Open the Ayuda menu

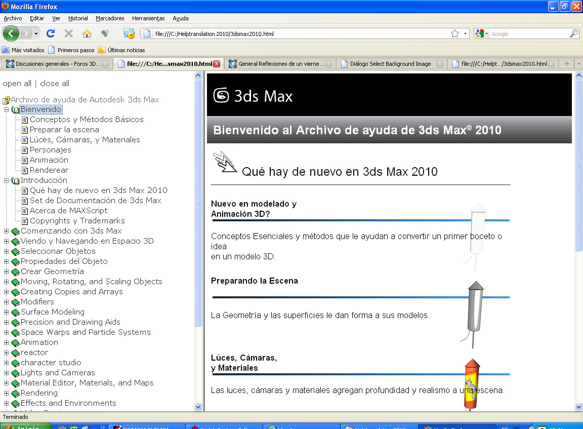coord(180,18)
